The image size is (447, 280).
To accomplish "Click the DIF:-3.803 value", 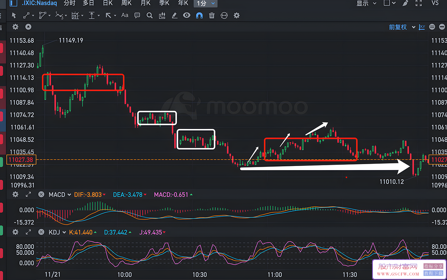I will 89,195.
